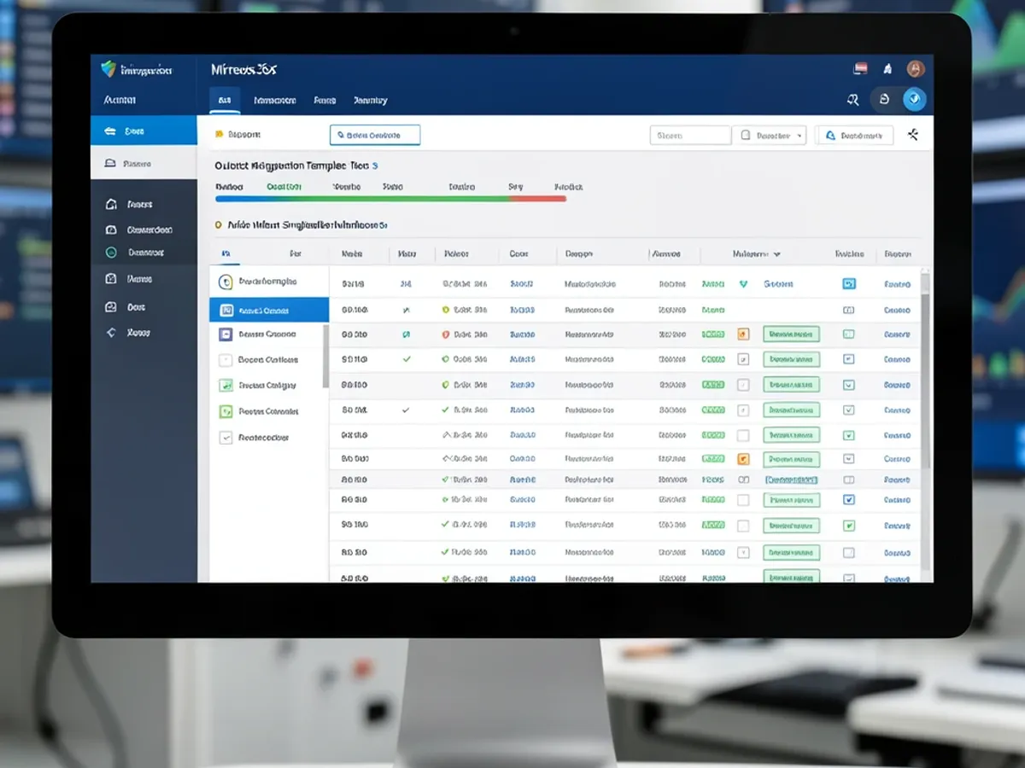The height and width of the screenshot is (768, 1025).
Task: Click the list panel's gray scrollbar
Action: point(325,357)
